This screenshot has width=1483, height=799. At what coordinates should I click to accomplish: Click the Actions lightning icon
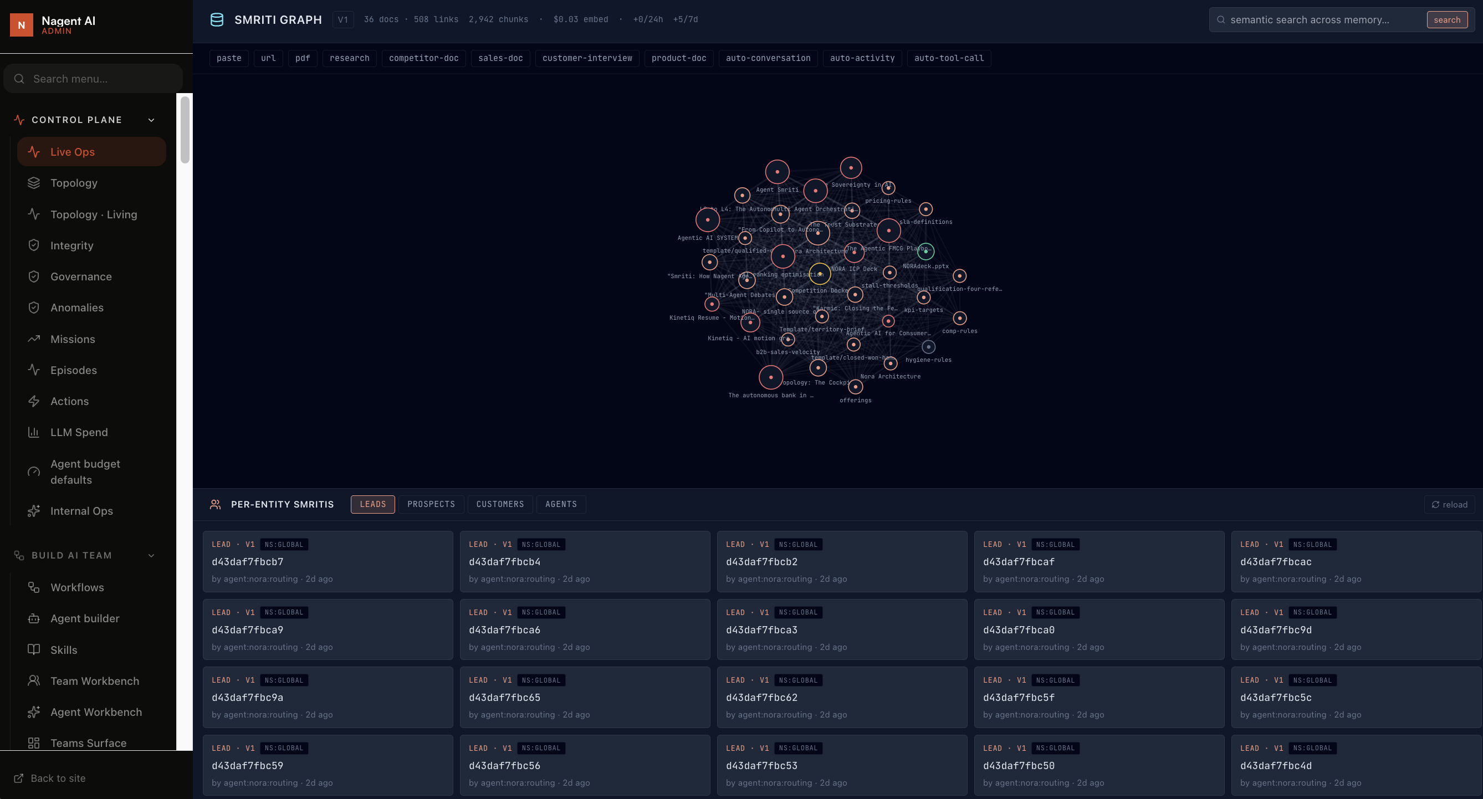pyautogui.click(x=34, y=401)
